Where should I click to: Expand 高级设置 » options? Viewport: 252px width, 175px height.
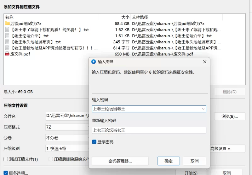click(x=227, y=149)
